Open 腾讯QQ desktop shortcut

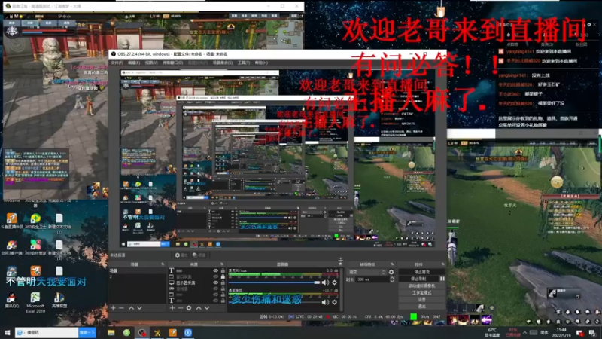point(11,301)
